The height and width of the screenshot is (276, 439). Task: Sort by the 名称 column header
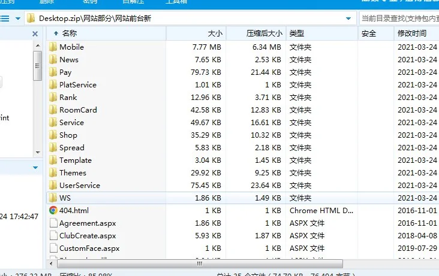coord(107,34)
